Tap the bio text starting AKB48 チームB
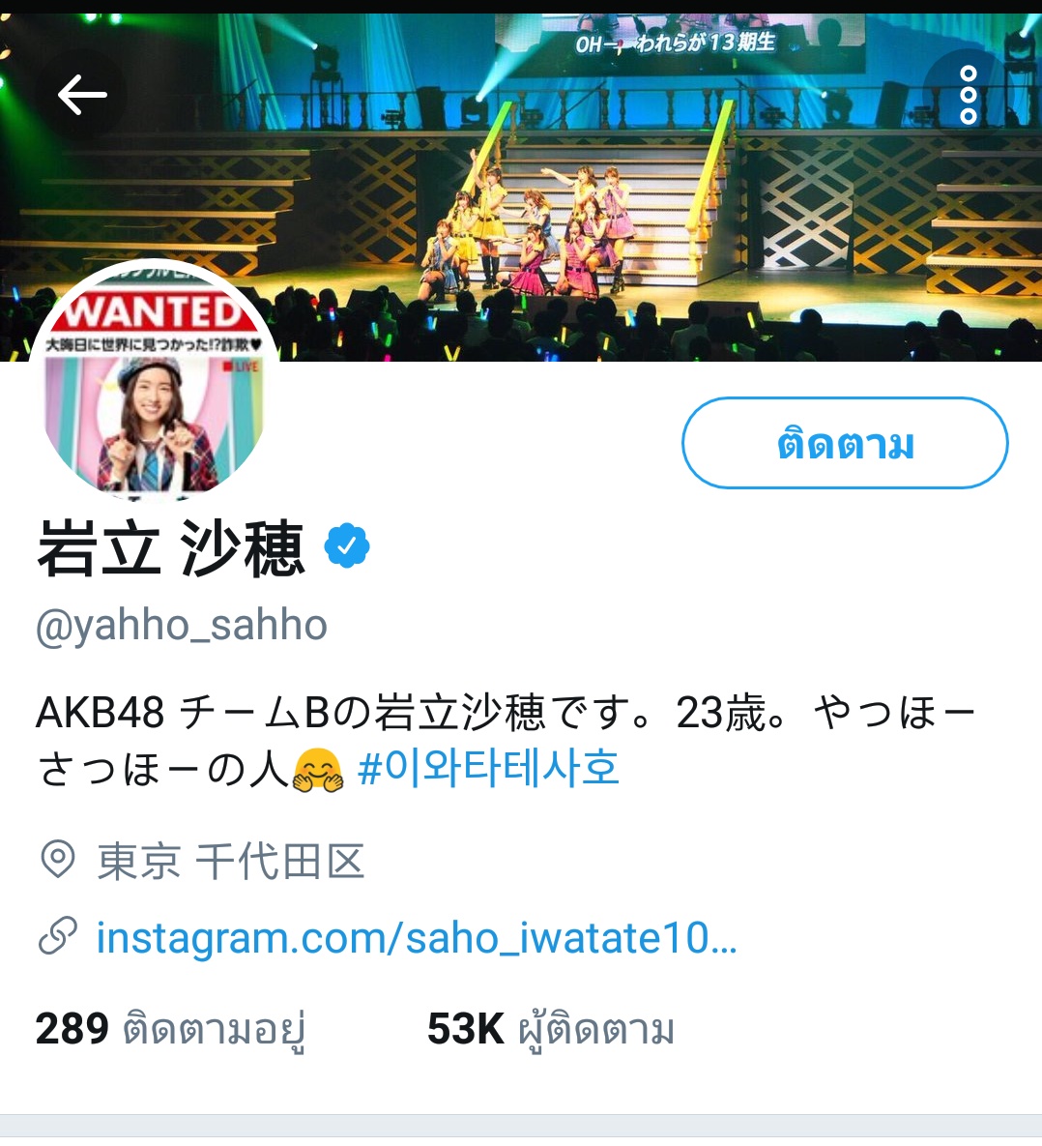 pyautogui.click(x=506, y=741)
